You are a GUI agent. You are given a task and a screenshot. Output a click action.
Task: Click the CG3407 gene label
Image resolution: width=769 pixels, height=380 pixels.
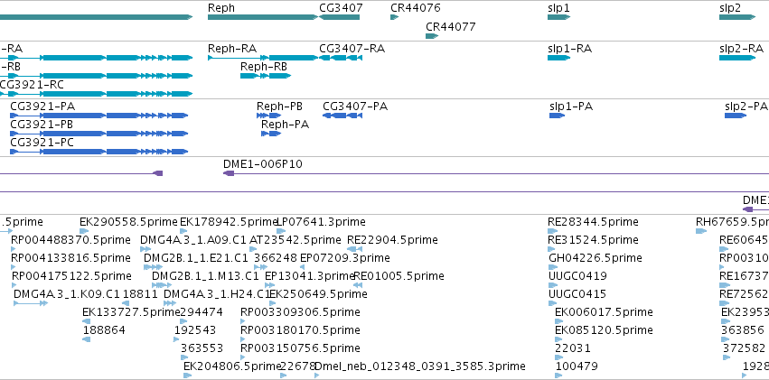341,8
